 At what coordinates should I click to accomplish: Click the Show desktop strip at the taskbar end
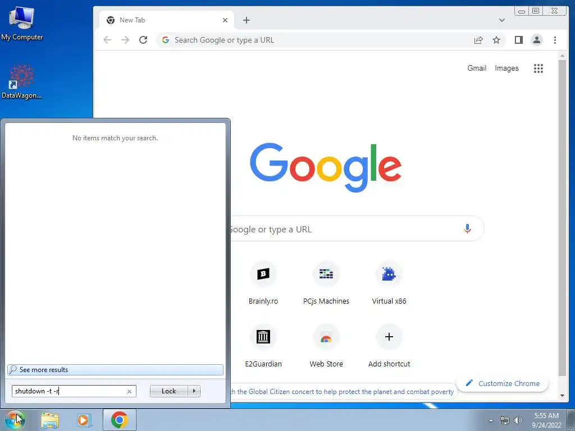click(571, 420)
